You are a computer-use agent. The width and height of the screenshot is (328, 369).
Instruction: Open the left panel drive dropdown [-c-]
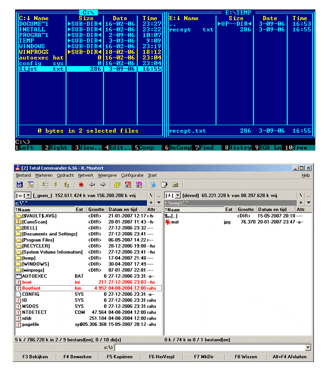(23, 195)
